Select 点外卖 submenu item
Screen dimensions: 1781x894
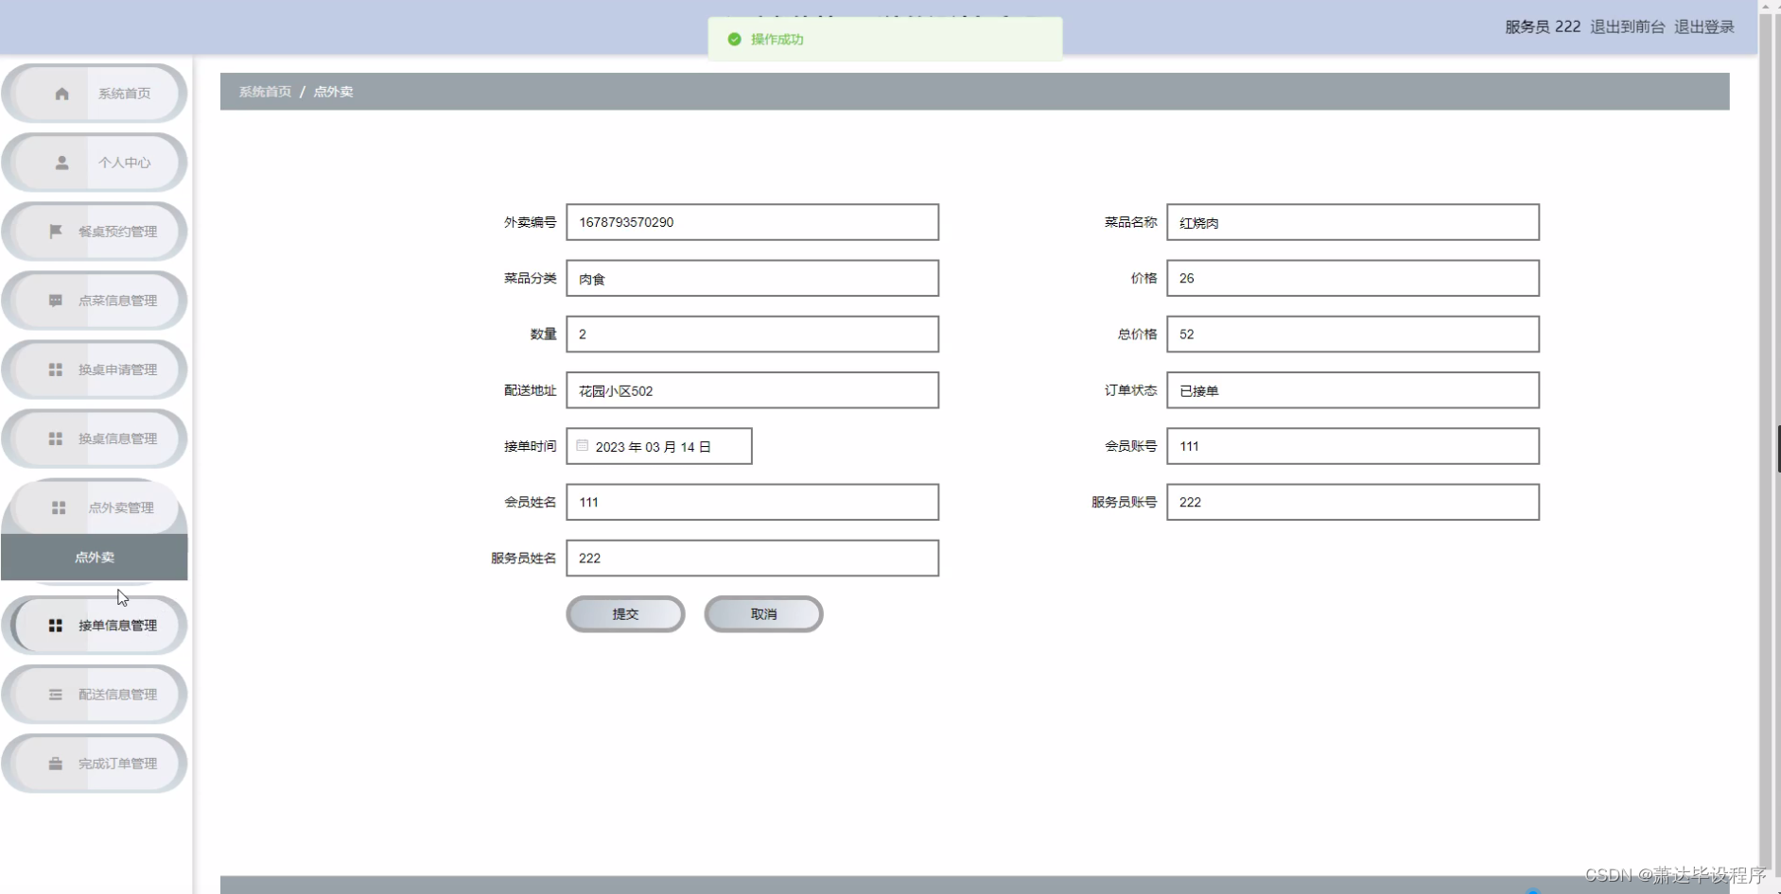tap(95, 558)
